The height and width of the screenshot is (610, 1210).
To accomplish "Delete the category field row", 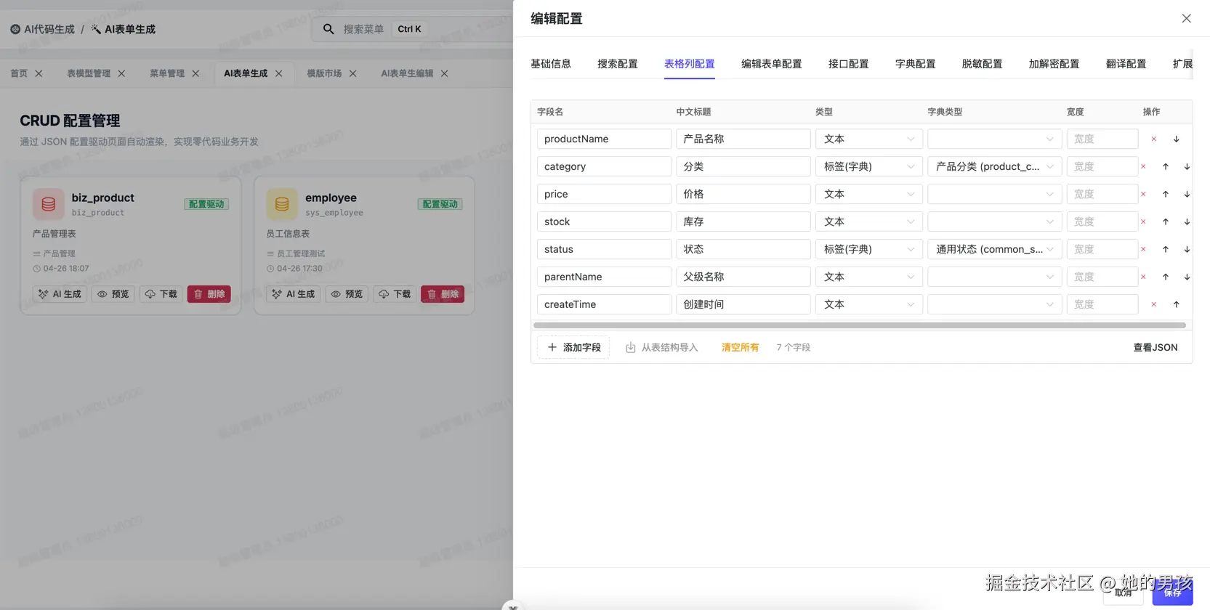I will tap(1143, 166).
